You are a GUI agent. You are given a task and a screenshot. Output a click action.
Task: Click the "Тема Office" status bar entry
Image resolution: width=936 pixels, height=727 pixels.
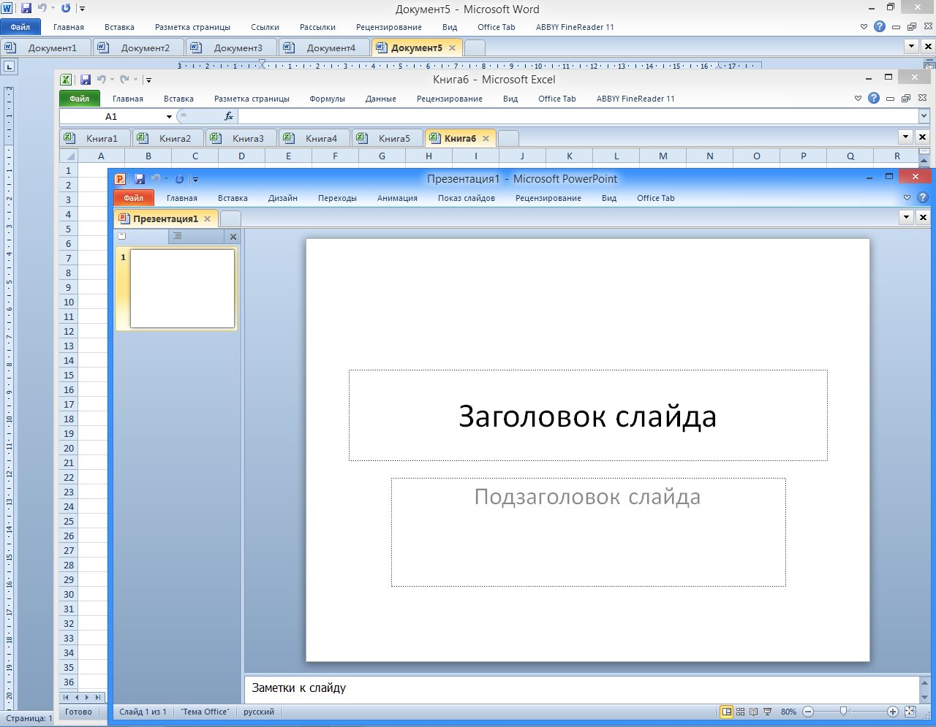pos(205,712)
